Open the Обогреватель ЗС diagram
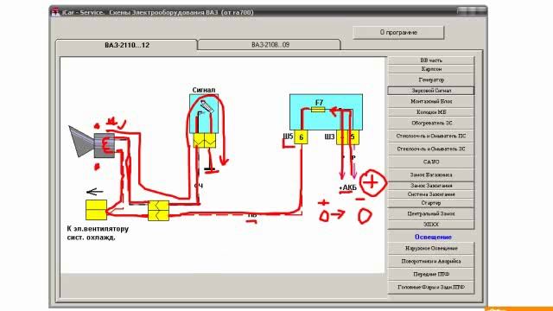This screenshot has height=311, width=553. tap(431, 123)
